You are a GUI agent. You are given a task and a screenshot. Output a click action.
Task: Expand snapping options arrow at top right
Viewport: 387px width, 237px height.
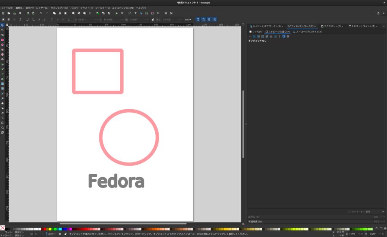[384, 13]
